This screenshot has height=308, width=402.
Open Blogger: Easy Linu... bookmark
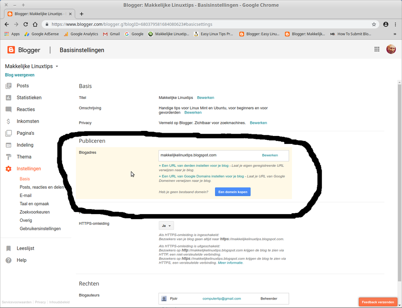(x=259, y=34)
